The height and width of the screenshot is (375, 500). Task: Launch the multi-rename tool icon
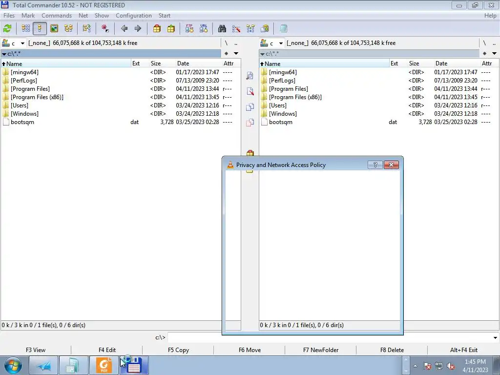tap(236, 29)
